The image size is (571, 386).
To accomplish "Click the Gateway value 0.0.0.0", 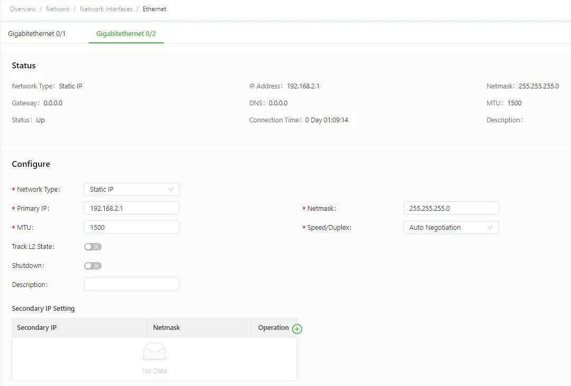I will click(x=53, y=103).
